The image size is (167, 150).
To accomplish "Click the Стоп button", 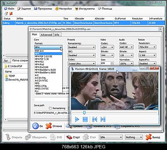I will pyautogui.click(x=89, y=137).
